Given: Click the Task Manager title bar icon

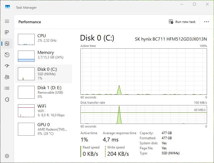Looking at the screenshot, I should [x=8, y=7].
